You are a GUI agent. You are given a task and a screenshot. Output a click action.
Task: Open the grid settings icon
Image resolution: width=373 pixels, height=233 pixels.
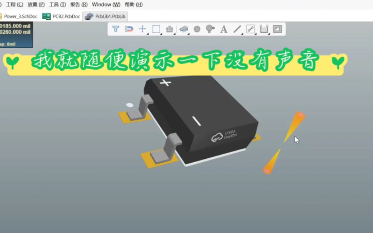pyautogui.click(x=169, y=28)
